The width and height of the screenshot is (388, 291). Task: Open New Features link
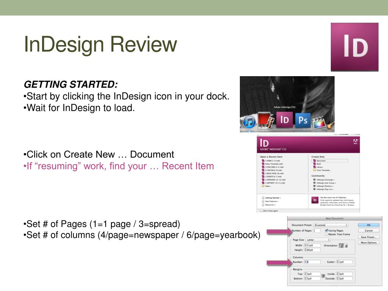(x=270, y=202)
